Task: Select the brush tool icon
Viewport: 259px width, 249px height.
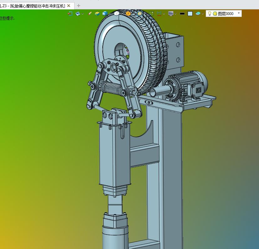Action: point(90,13)
